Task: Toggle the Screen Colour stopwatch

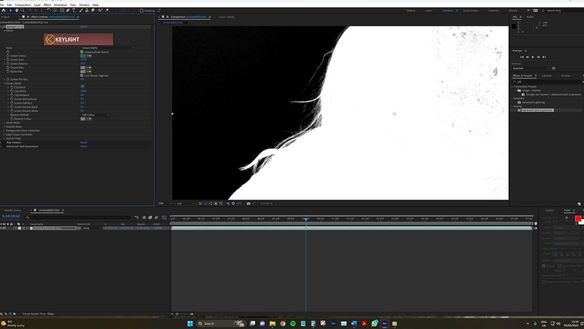Action: click(8, 55)
